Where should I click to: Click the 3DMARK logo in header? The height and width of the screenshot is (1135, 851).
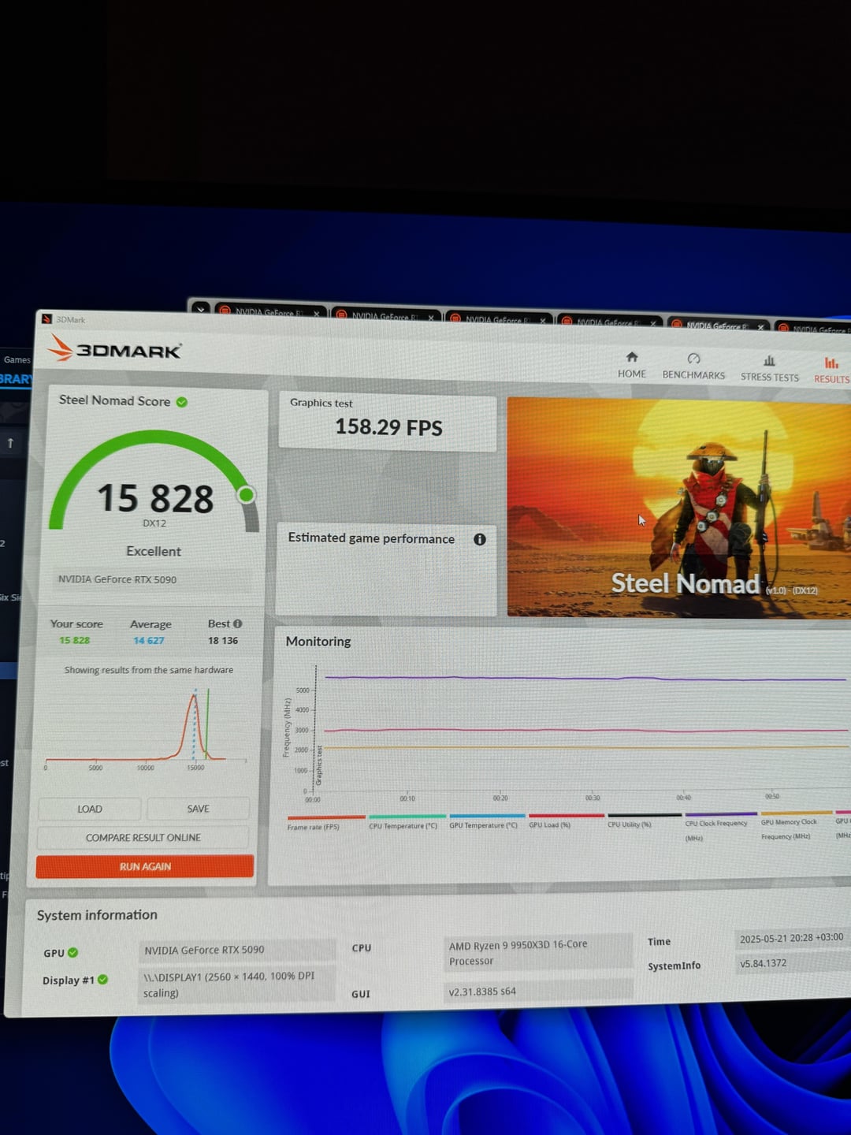click(115, 348)
